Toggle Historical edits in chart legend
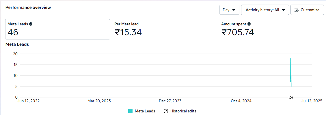The width and height of the screenshot is (326, 115). click(180, 111)
